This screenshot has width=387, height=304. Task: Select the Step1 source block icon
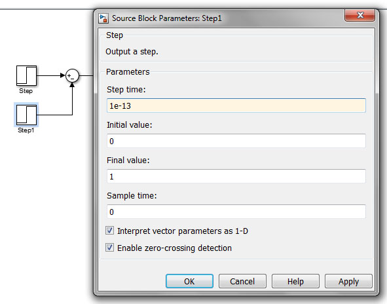26,115
